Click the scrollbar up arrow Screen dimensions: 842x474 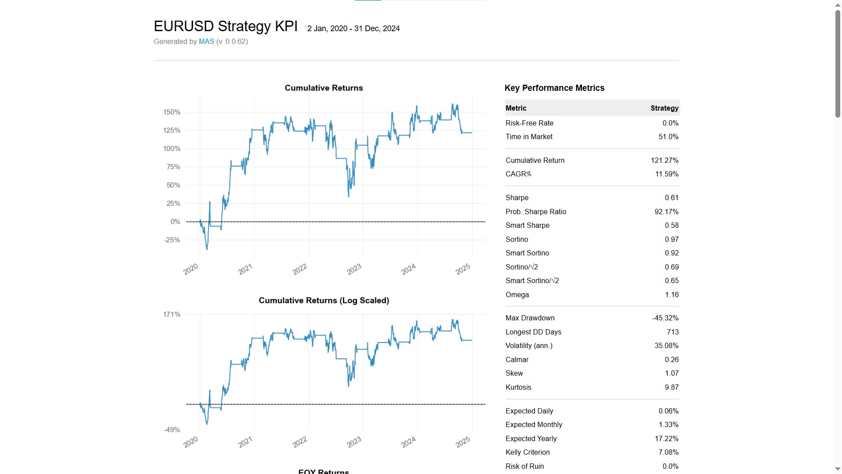[837, 5]
